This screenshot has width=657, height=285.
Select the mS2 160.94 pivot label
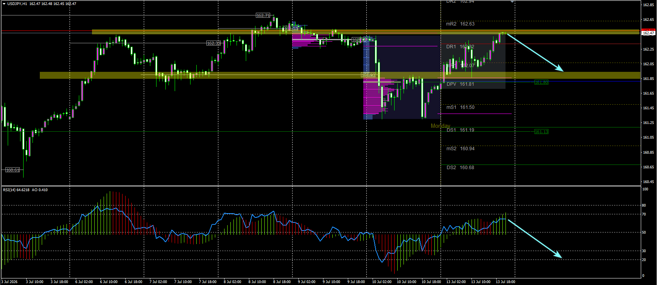460,149
